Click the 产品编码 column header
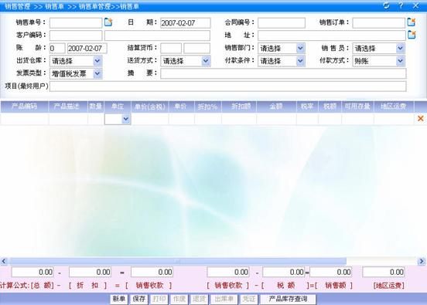The width and height of the screenshot is (427, 305). pos(24,107)
